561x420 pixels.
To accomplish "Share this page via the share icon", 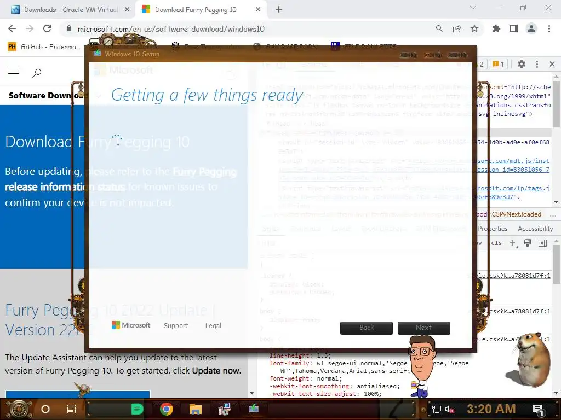I will pyautogui.click(x=456, y=28).
